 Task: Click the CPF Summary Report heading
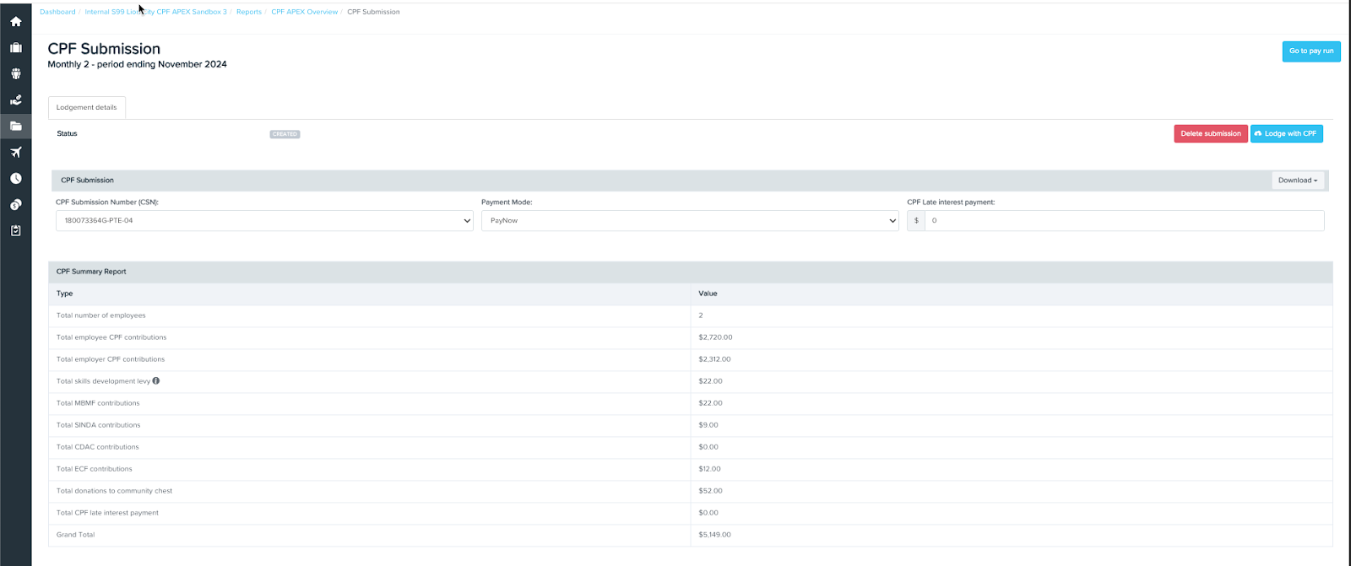pyautogui.click(x=91, y=272)
